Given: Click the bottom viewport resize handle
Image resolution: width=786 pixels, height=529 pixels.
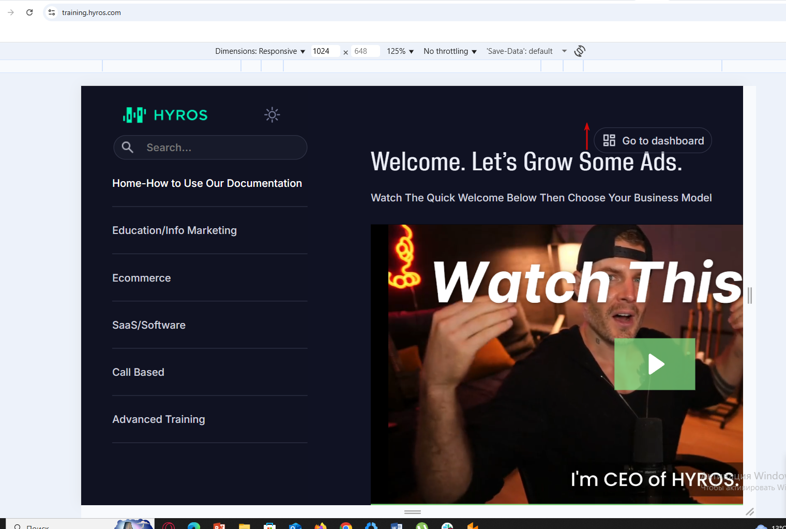Looking at the screenshot, I should point(412,512).
